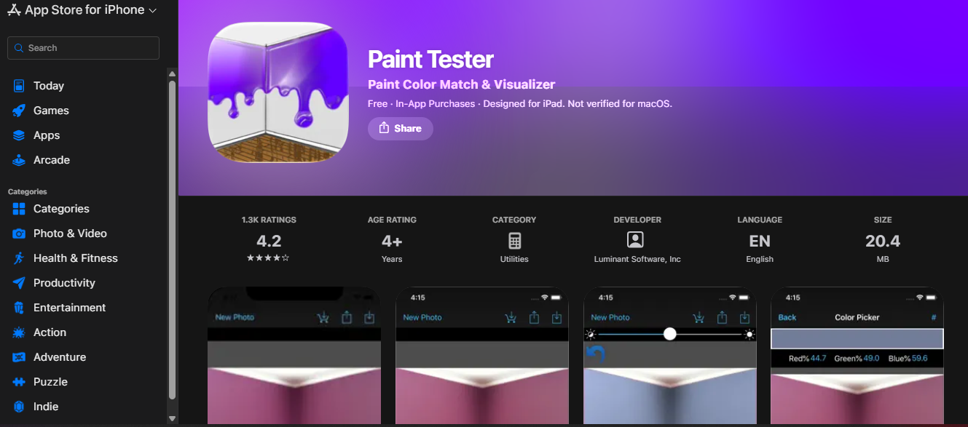The image size is (968, 427).
Task: Click the Games rocket icon
Action: click(19, 111)
